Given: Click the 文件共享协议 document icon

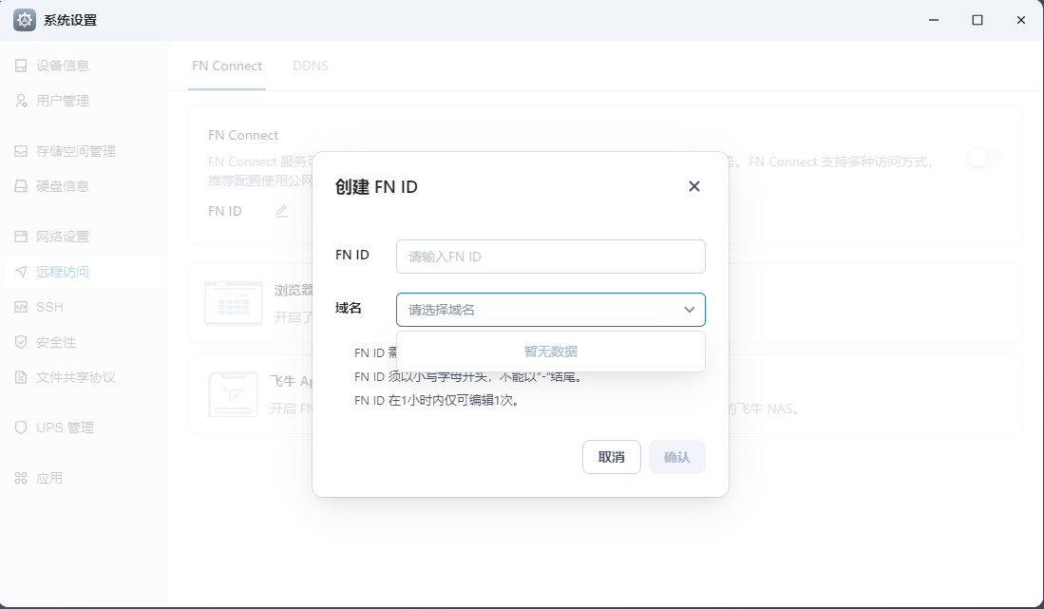Looking at the screenshot, I should [21, 377].
